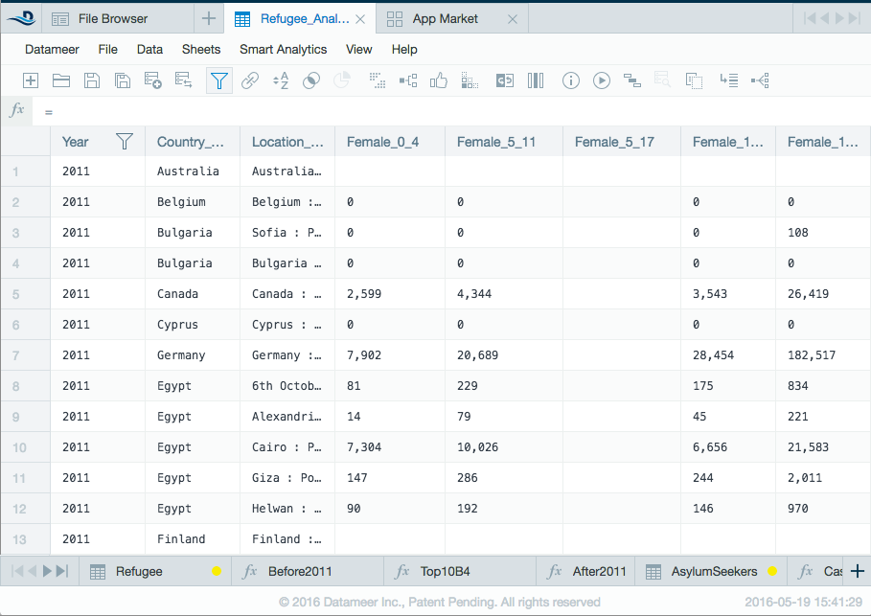Switch to the File Browser tab
The image size is (871, 616).
118,19
